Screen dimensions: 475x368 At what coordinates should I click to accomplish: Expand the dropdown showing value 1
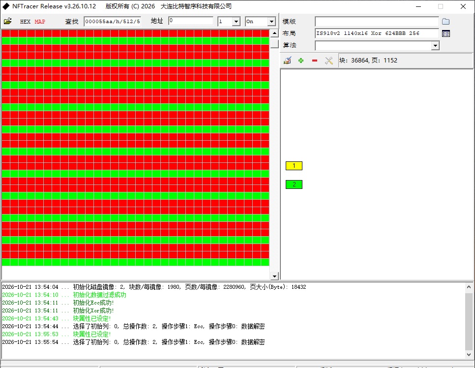click(x=237, y=22)
